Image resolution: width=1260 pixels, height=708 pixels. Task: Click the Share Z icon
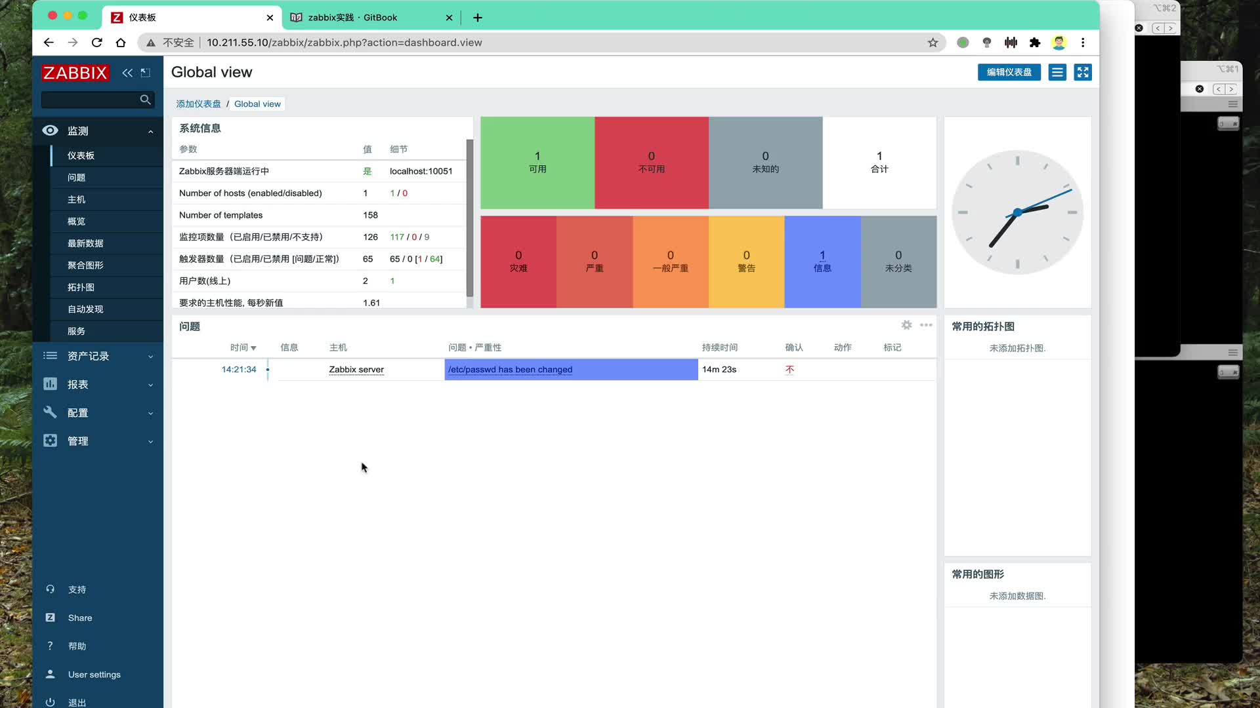(x=50, y=618)
